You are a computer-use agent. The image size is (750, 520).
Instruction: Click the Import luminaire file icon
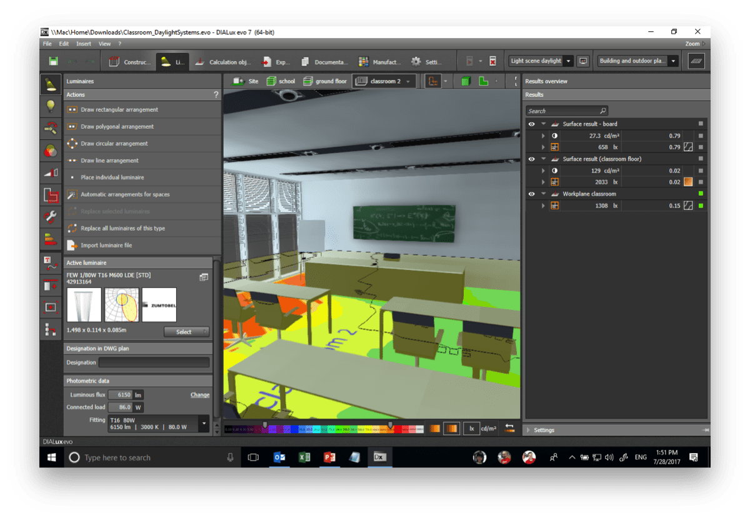[x=72, y=246]
